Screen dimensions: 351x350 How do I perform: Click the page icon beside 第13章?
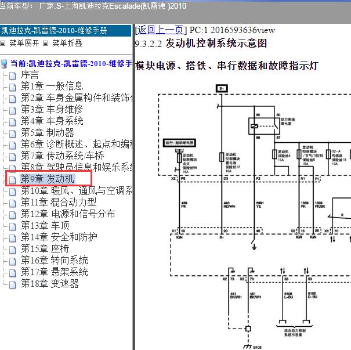[13, 226]
